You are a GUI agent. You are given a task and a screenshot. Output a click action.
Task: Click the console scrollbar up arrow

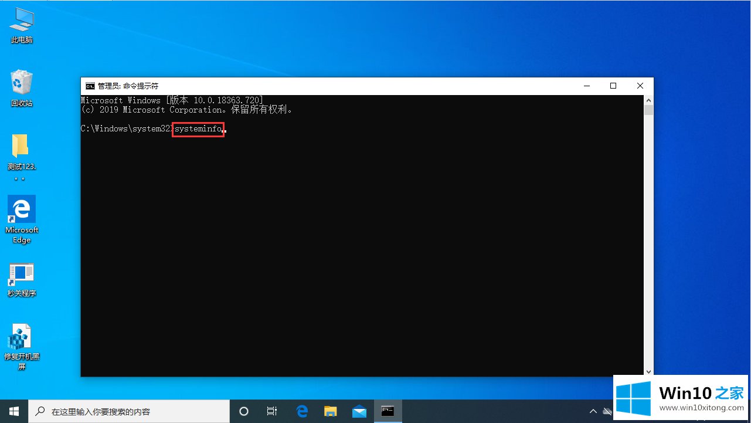(648, 100)
